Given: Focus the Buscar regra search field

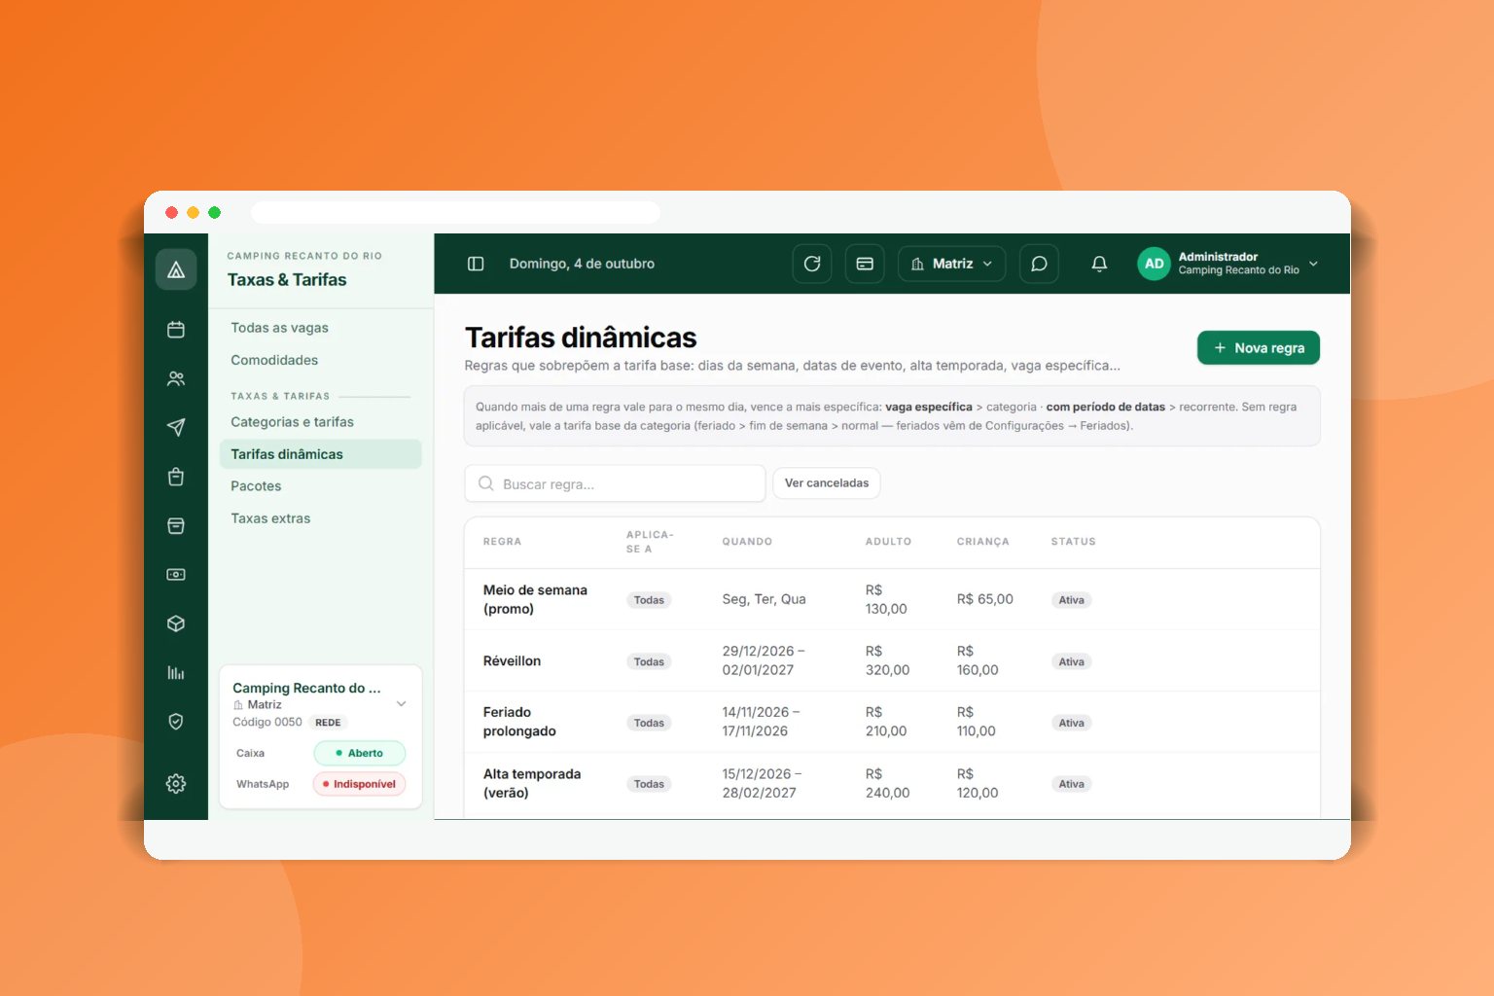Looking at the screenshot, I should click(x=616, y=483).
